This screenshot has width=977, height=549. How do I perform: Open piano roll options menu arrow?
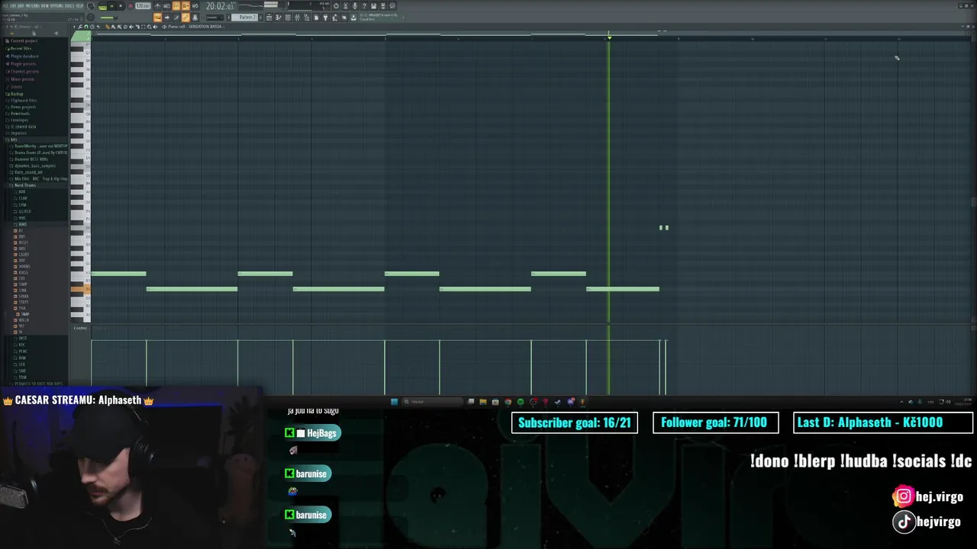[x=74, y=27]
